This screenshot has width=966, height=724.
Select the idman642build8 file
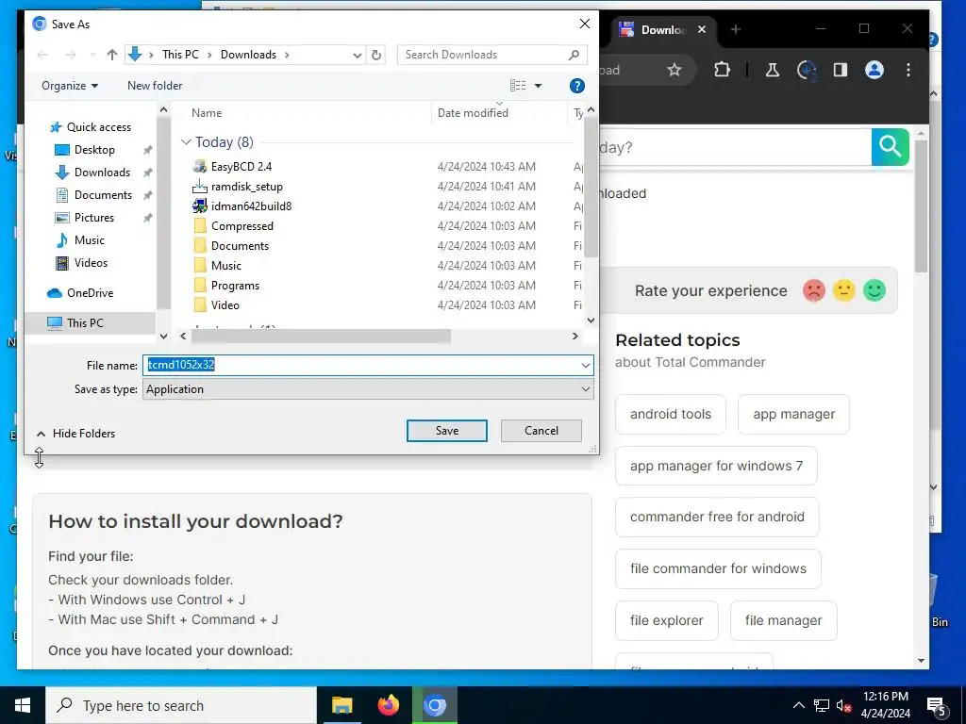pyautogui.click(x=251, y=206)
